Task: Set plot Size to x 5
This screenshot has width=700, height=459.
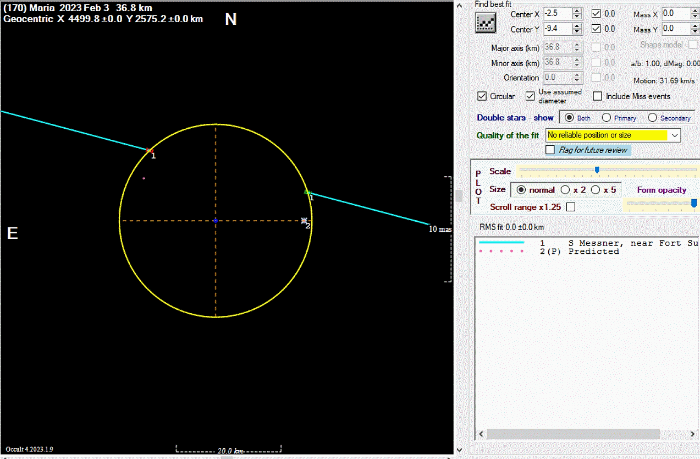Action: 596,190
